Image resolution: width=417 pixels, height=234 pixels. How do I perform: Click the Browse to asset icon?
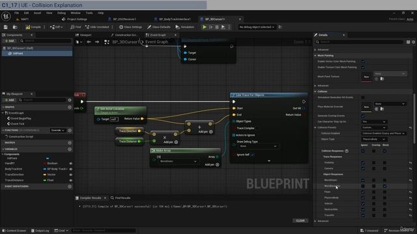[x=15, y=27]
